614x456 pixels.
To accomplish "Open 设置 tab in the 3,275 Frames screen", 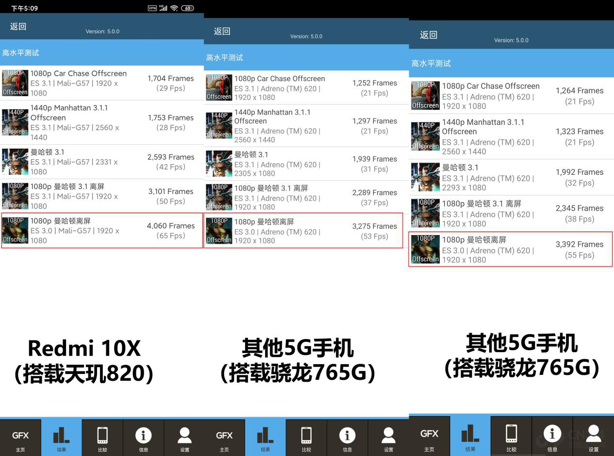I will coord(388,438).
